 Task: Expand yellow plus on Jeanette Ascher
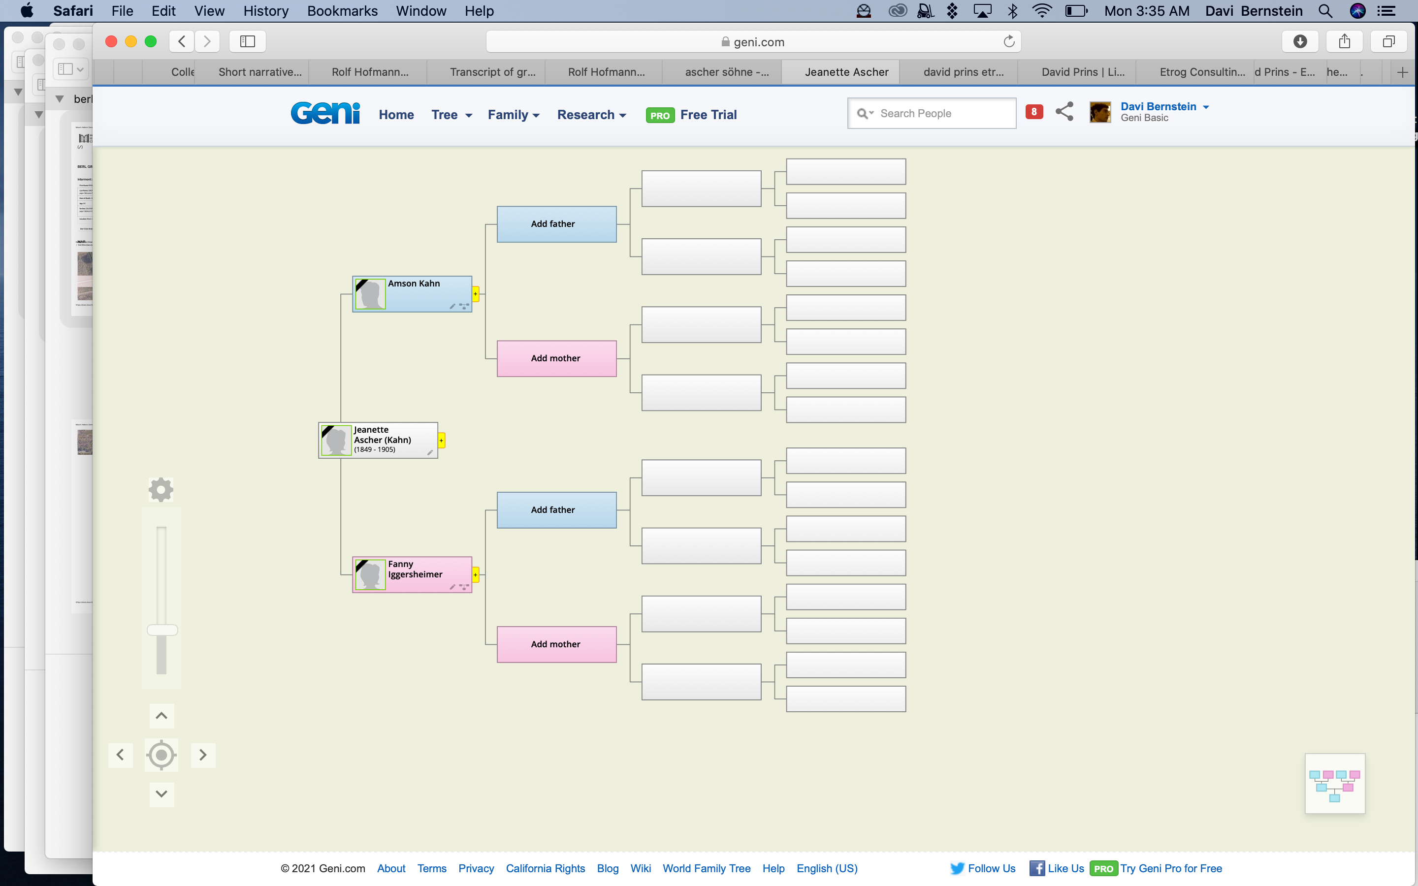click(x=441, y=440)
